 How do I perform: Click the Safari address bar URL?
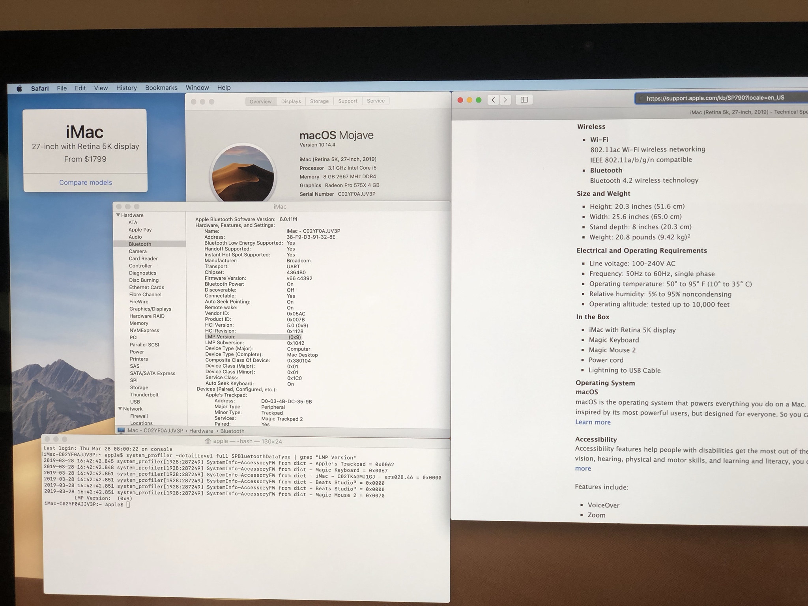pos(715,98)
